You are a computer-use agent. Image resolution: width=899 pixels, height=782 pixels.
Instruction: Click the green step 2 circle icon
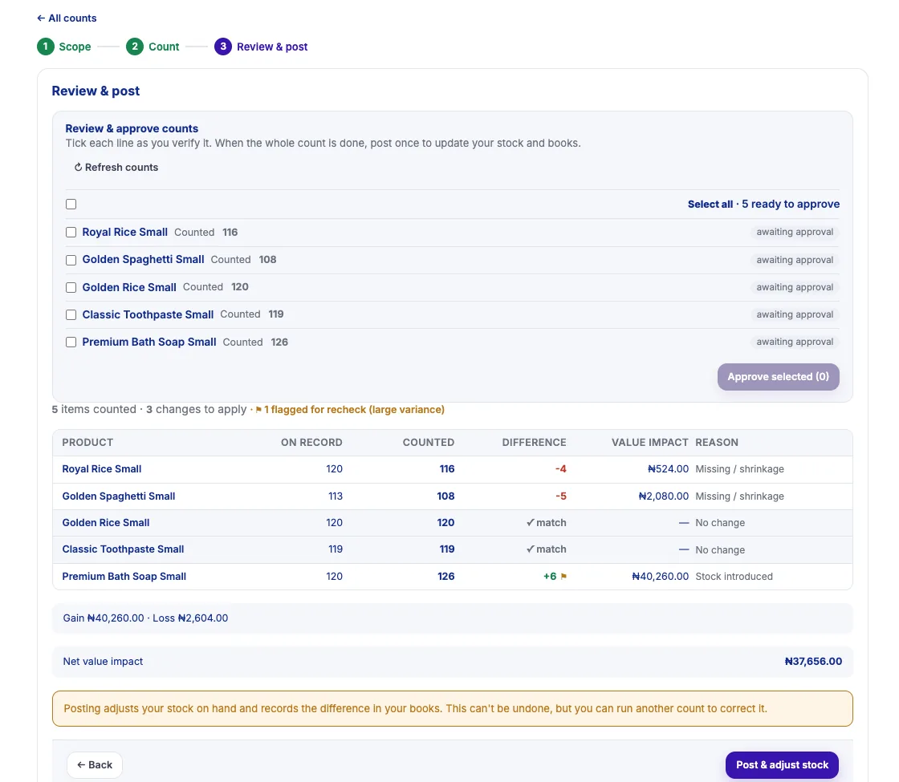135,47
